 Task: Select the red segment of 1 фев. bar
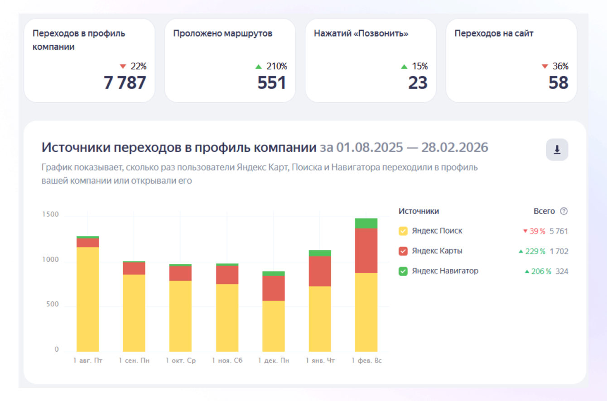point(366,251)
